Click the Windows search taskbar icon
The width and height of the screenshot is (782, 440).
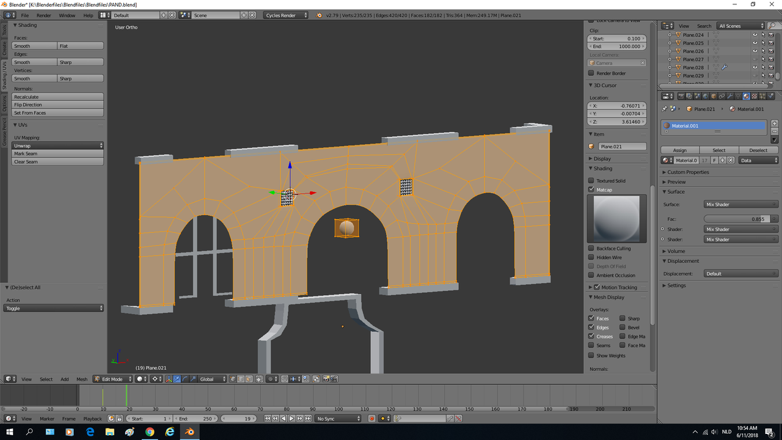[x=29, y=432]
